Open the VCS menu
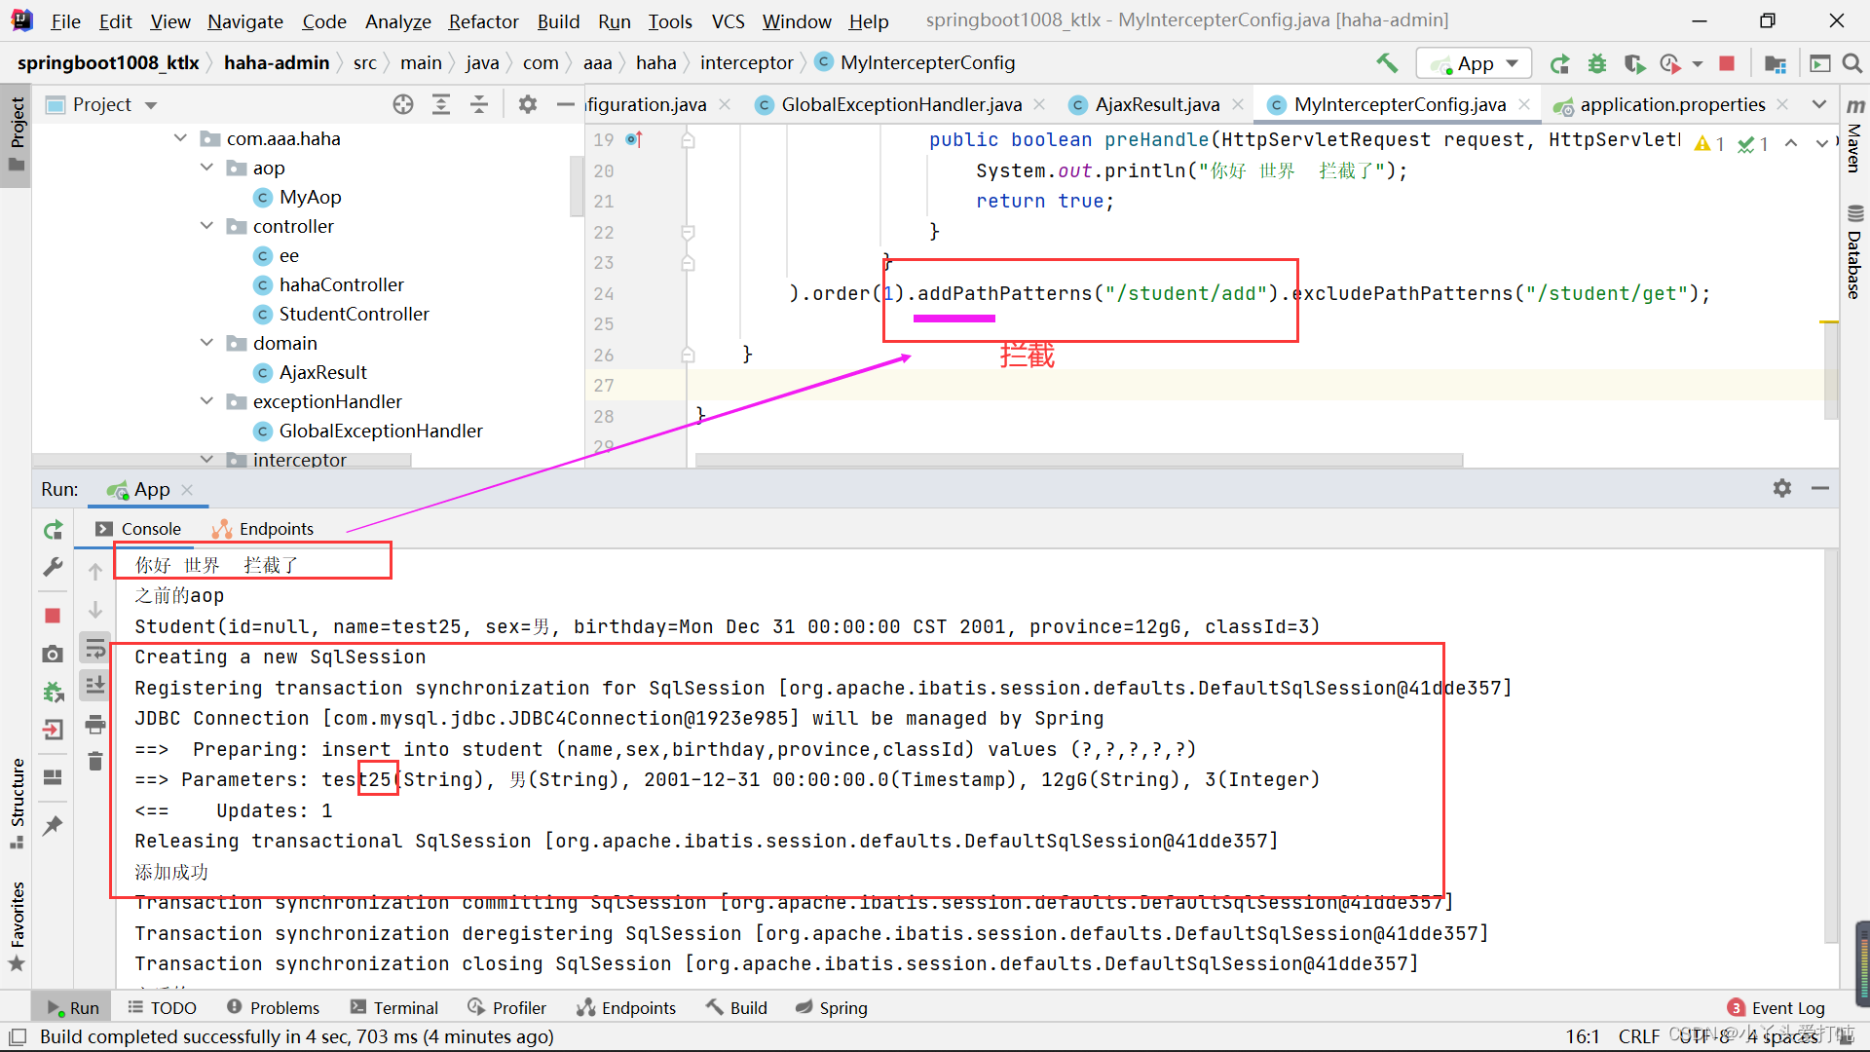The image size is (1870, 1052). (x=728, y=21)
